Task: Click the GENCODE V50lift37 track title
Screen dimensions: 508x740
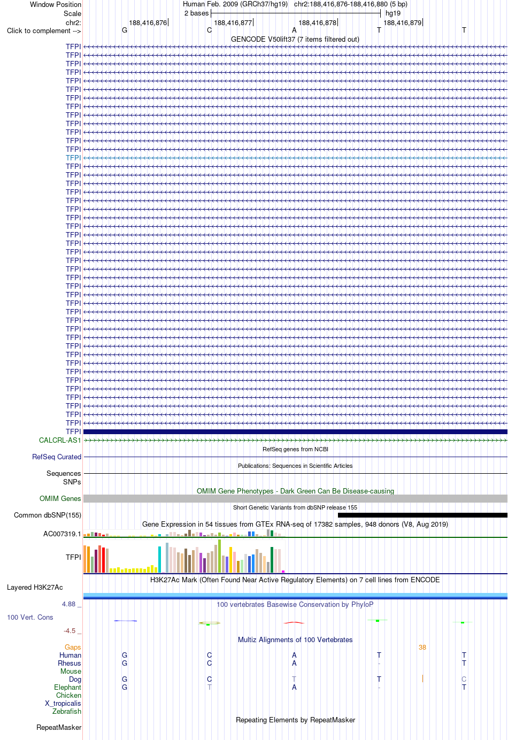Action: click(x=295, y=39)
